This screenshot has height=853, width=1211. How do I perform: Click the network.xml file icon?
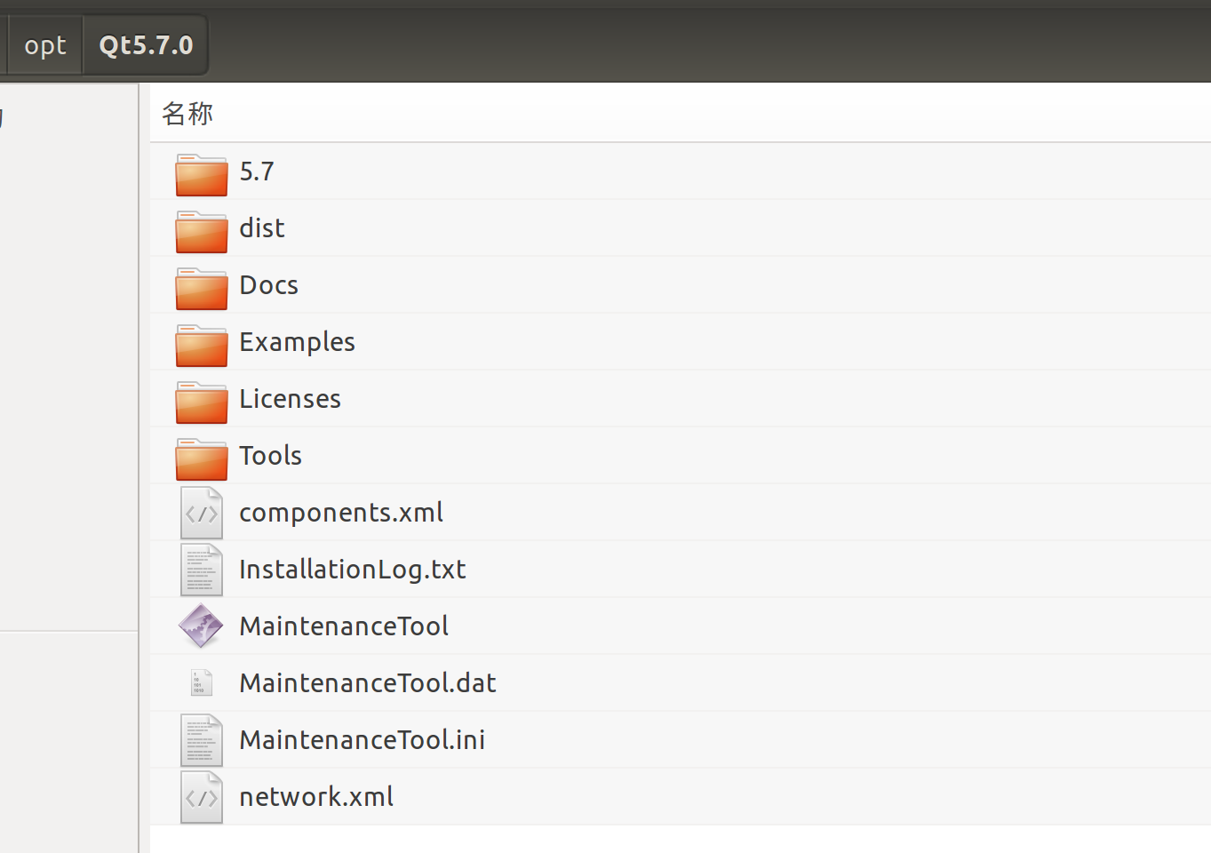coord(202,797)
